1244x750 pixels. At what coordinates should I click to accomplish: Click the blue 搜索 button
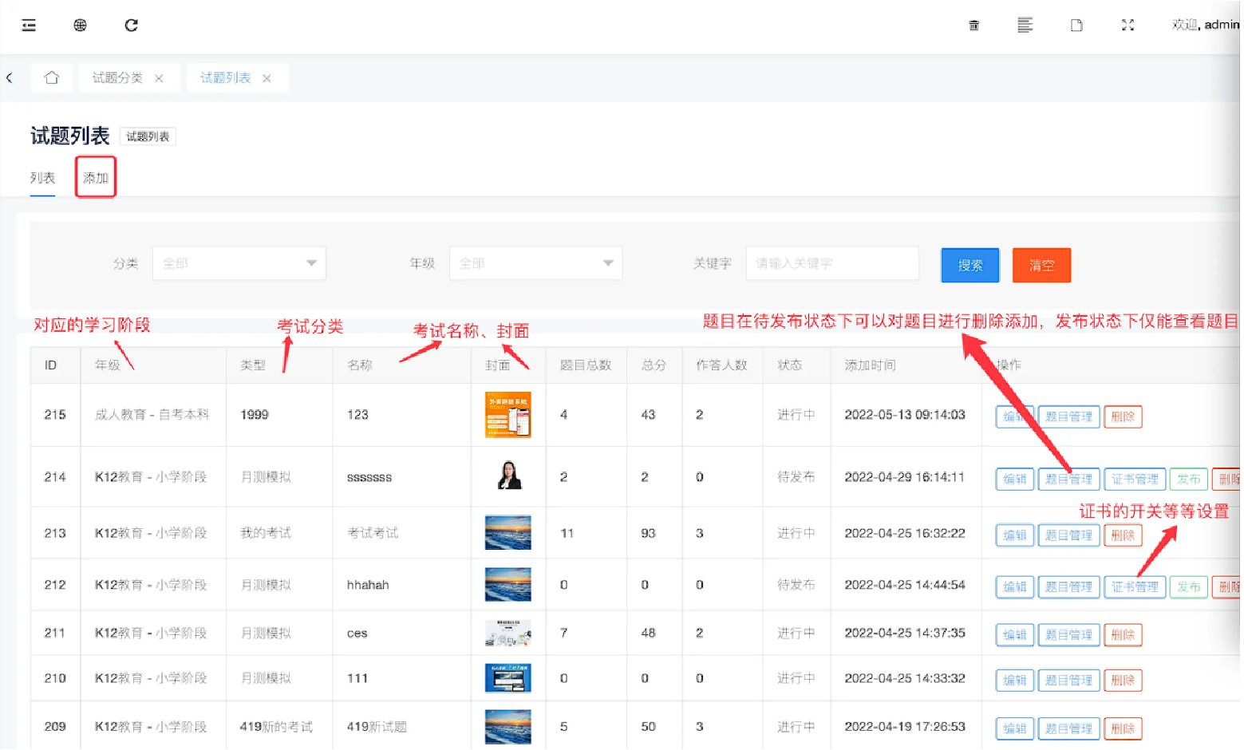pyautogui.click(x=970, y=266)
